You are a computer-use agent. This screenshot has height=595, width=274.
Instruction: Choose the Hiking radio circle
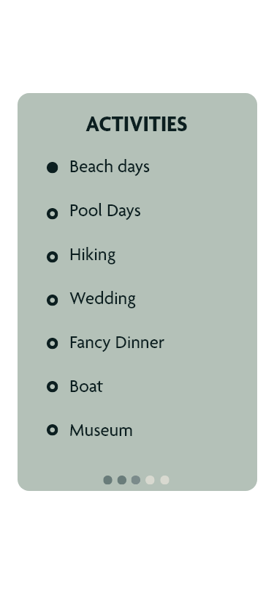click(52, 257)
